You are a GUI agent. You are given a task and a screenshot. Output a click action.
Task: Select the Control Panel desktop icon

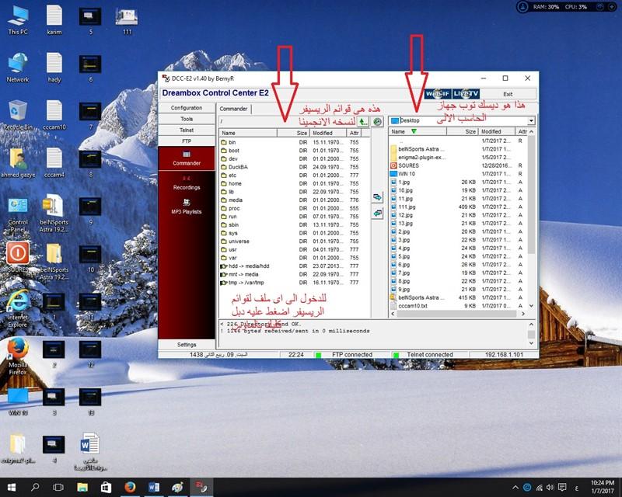tap(18, 214)
